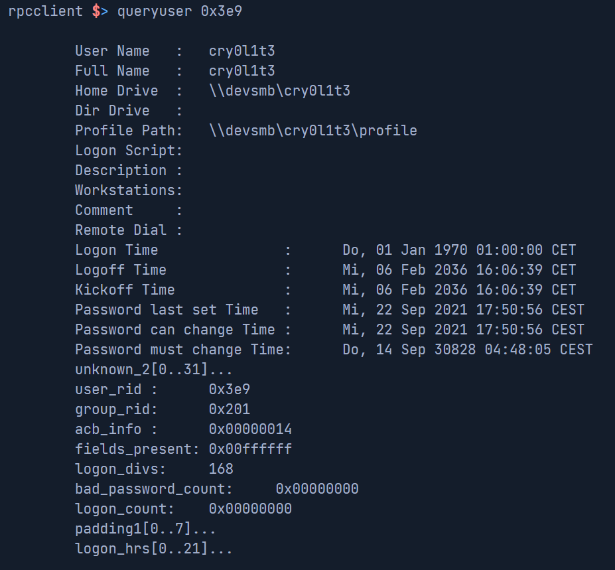Viewport: 615px width, 570px height.
Task: Click the bad_password_count label
Action: tap(154, 489)
